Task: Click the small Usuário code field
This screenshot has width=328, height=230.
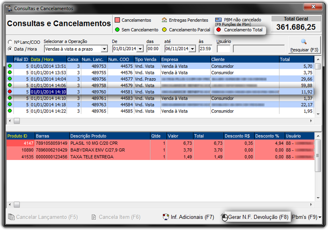Action: (223, 49)
